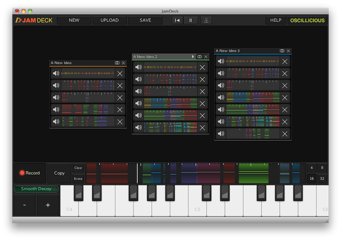The width and height of the screenshot is (341, 240).
Task: Select the 16 bar length option
Action: coord(312,178)
